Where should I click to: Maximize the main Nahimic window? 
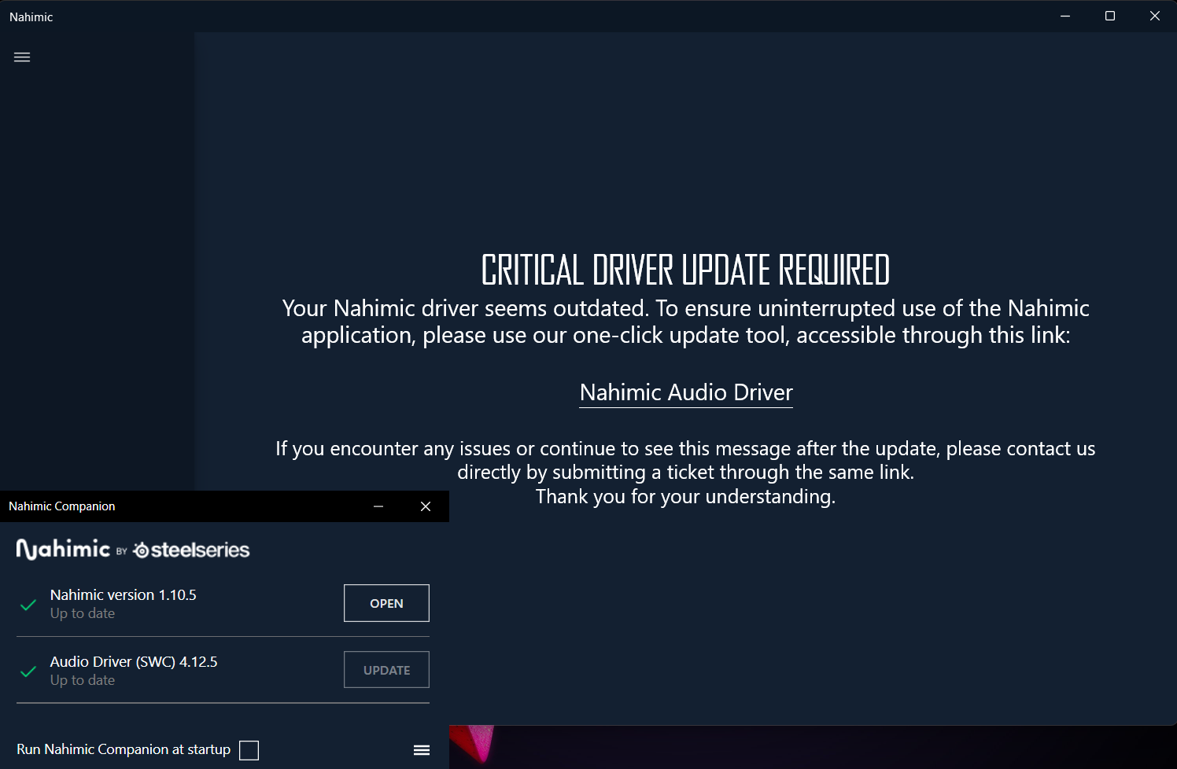click(x=1110, y=17)
